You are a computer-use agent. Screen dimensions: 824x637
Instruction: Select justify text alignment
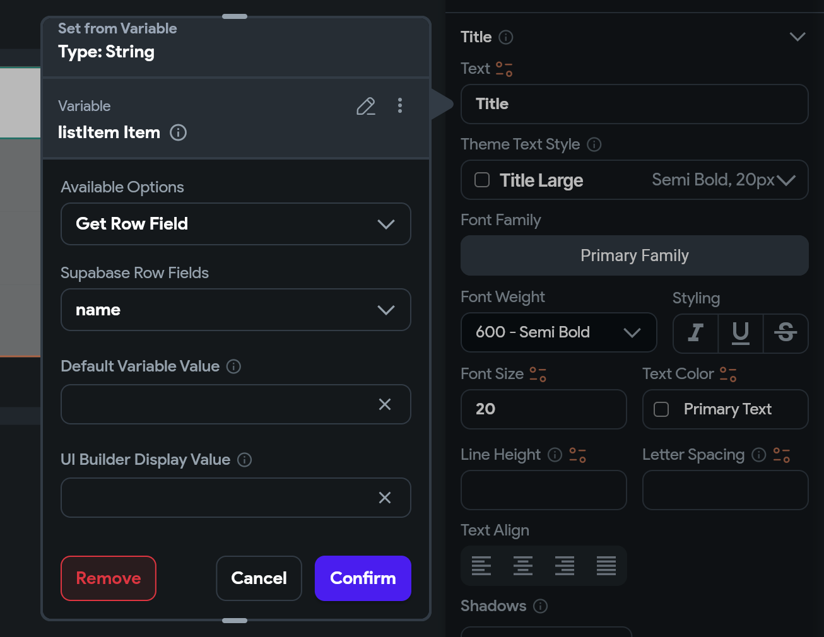(606, 566)
